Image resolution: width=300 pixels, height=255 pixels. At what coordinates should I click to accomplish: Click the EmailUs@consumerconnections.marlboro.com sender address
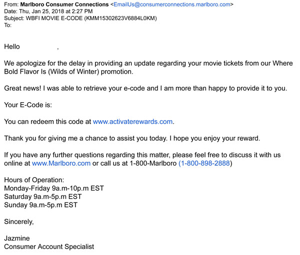(171, 5)
